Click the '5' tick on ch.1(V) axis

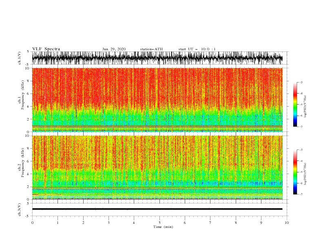coord(28,51)
